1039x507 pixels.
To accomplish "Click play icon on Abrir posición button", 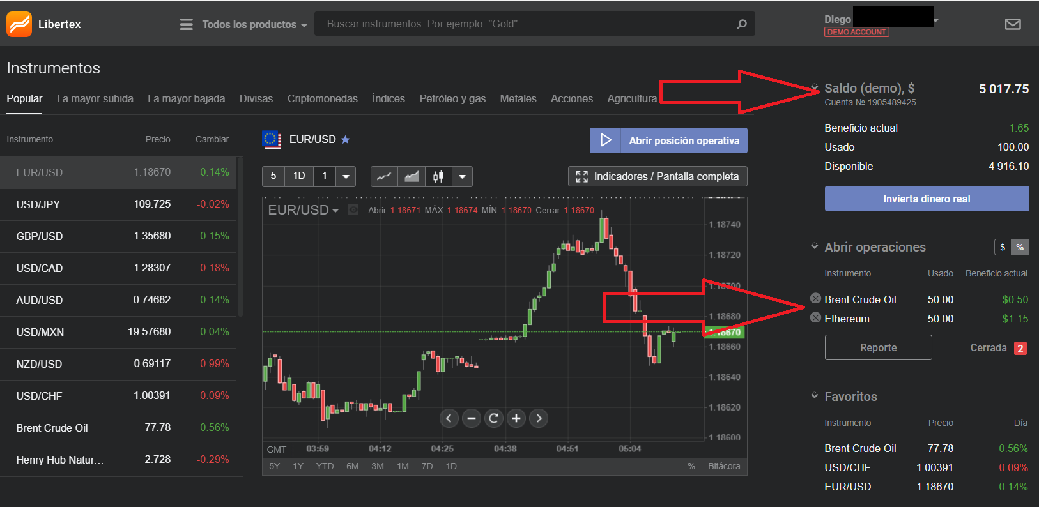I will click(x=606, y=140).
